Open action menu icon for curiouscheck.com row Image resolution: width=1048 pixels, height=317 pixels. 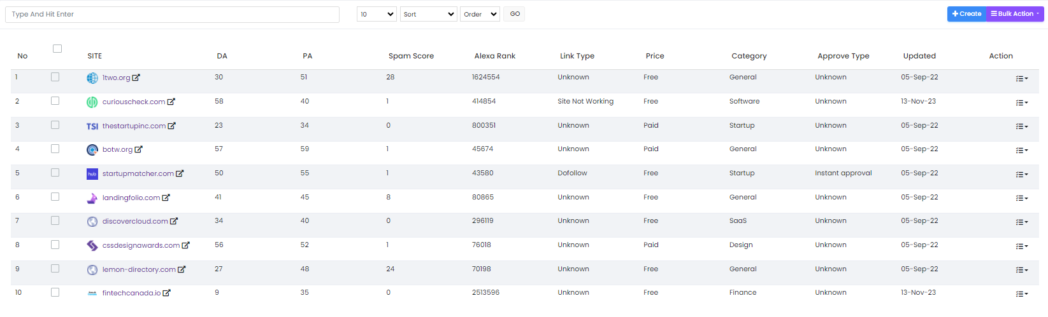pos(1022,103)
